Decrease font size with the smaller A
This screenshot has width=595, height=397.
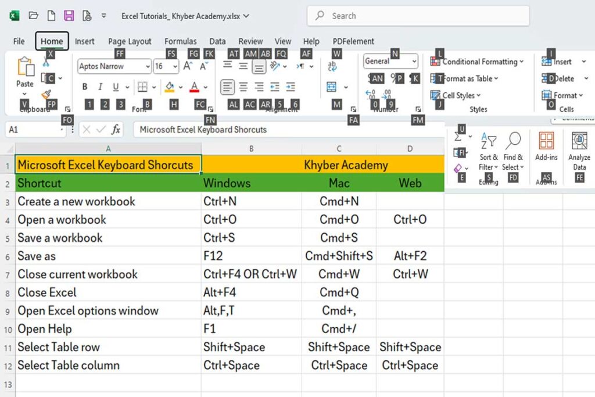point(204,66)
